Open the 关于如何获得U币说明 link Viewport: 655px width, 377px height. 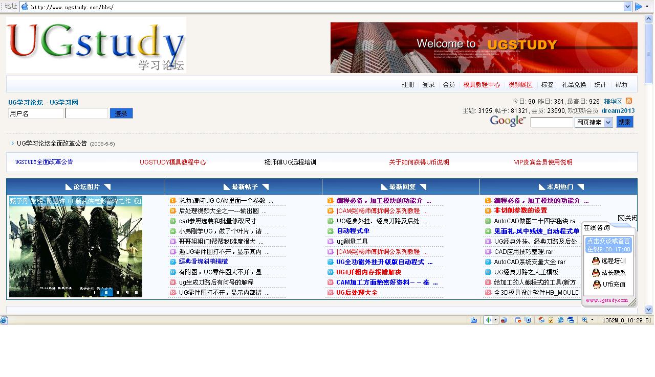(419, 162)
